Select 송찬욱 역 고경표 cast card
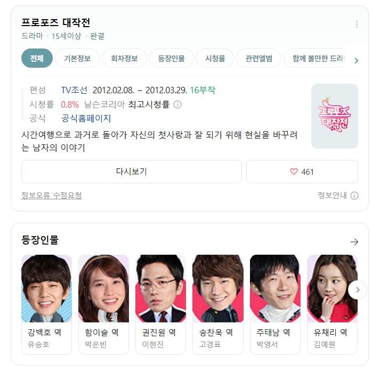This screenshot has height=373, width=372. click(218, 304)
